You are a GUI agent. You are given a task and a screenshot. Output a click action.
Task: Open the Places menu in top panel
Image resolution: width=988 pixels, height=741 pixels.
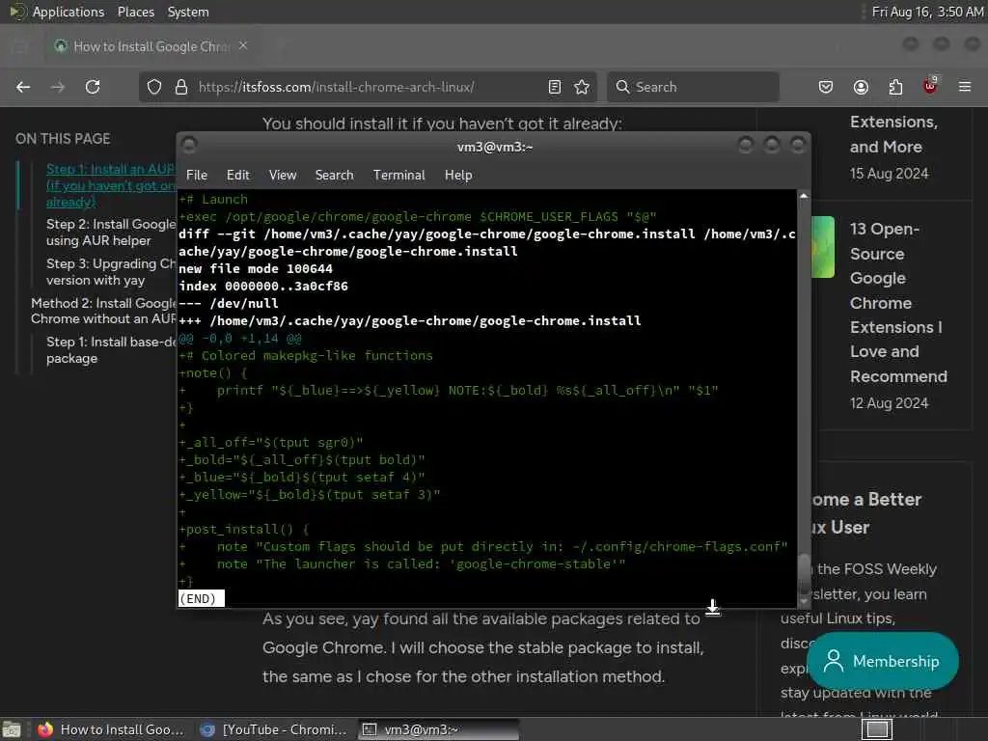(x=135, y=12)
